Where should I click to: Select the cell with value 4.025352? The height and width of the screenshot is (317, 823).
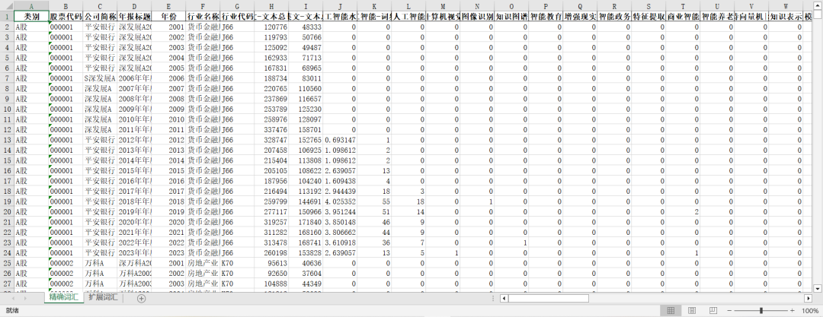[340, 201]
